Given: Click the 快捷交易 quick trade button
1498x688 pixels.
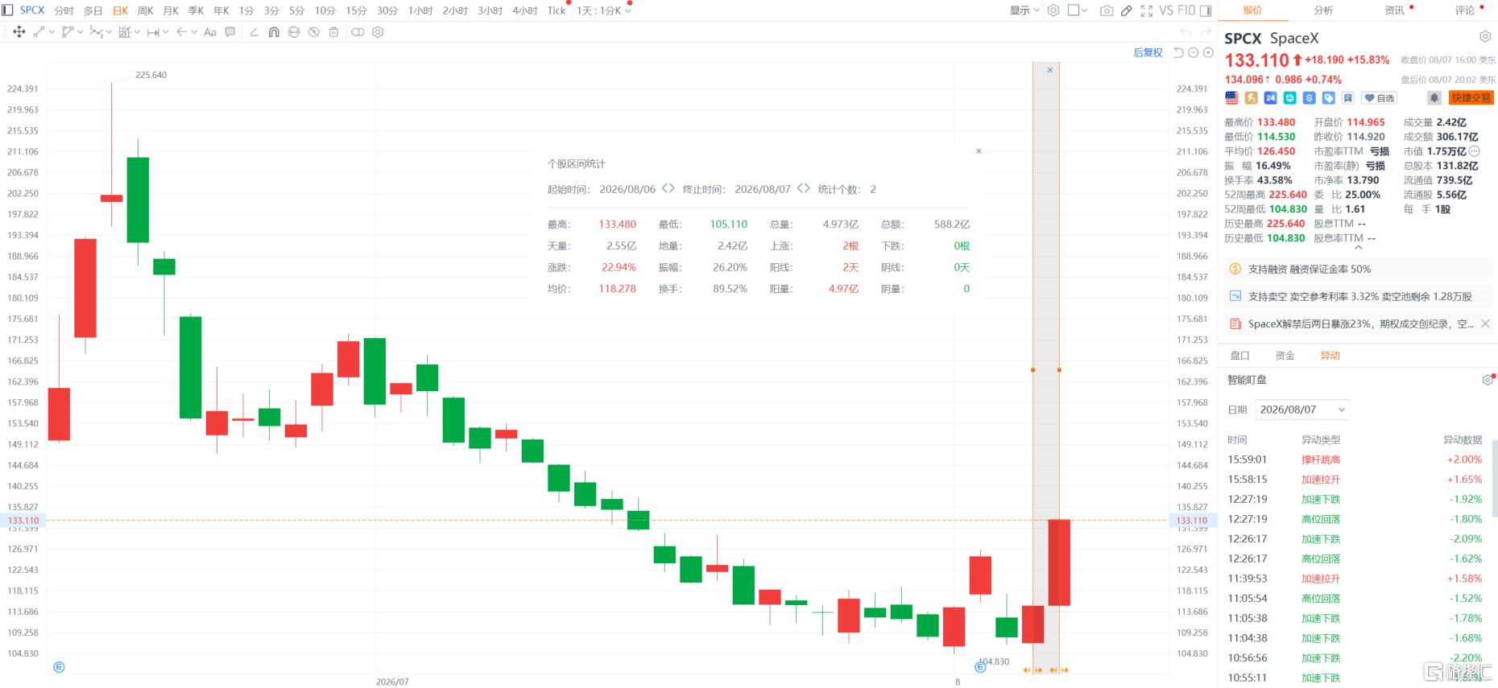Looking at the screenshot, I should coord(1471,98).
